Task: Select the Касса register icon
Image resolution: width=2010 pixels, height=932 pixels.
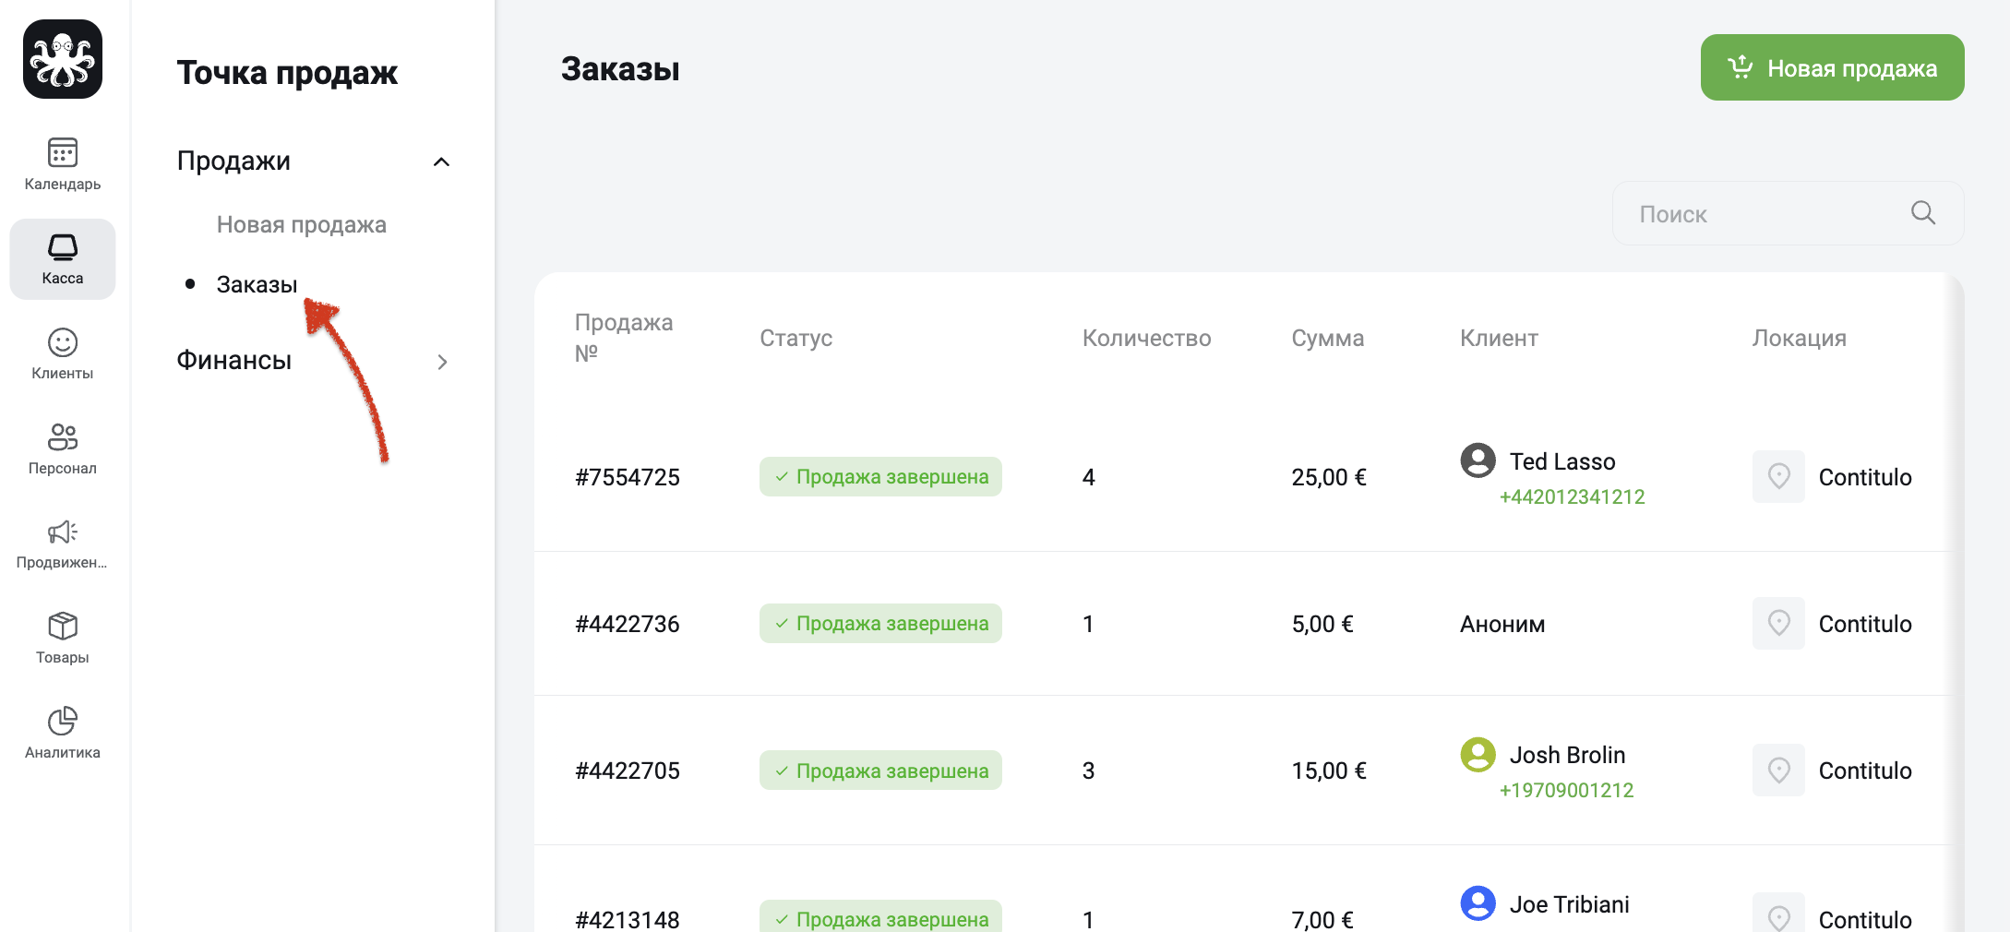Action: pyautogui.click(x=63, y=247)
